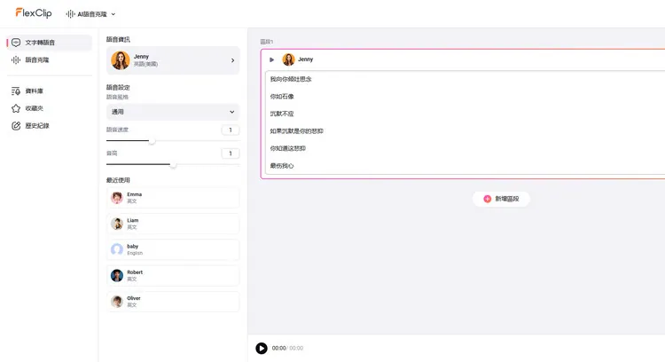Image resolution: width=665 pixels, height=362 pixels.
Task: Click Jenny's avatar in voice info
Action: click(x=121, y=60)
